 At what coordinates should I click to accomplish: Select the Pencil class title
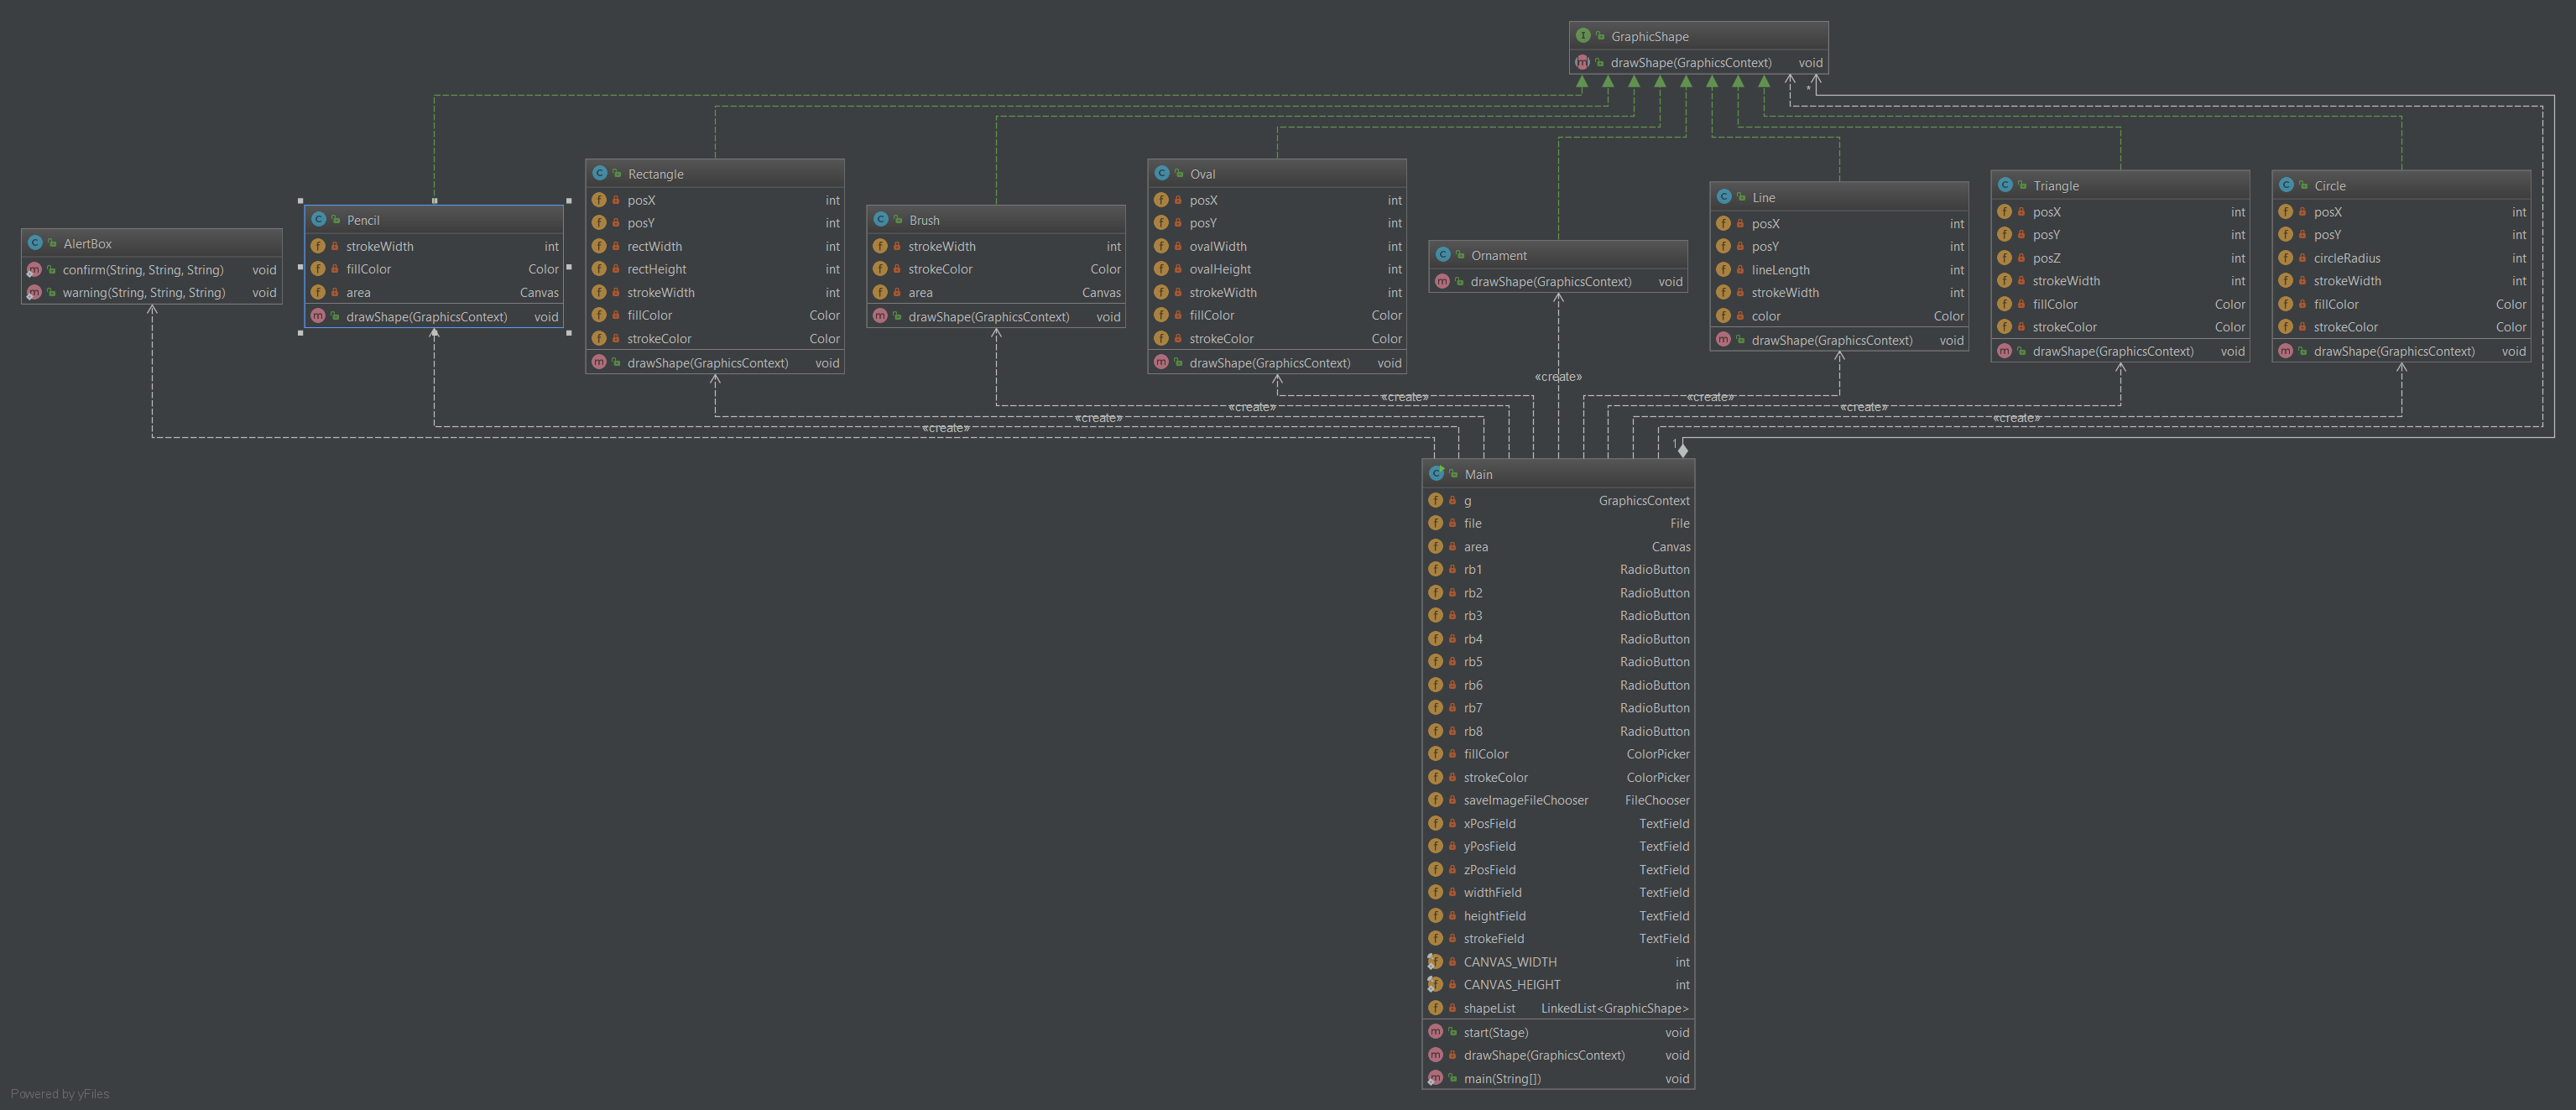pos(363,220)
